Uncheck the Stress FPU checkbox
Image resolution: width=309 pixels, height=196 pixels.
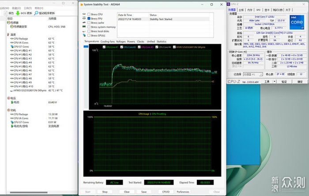[x=89, y=19]
